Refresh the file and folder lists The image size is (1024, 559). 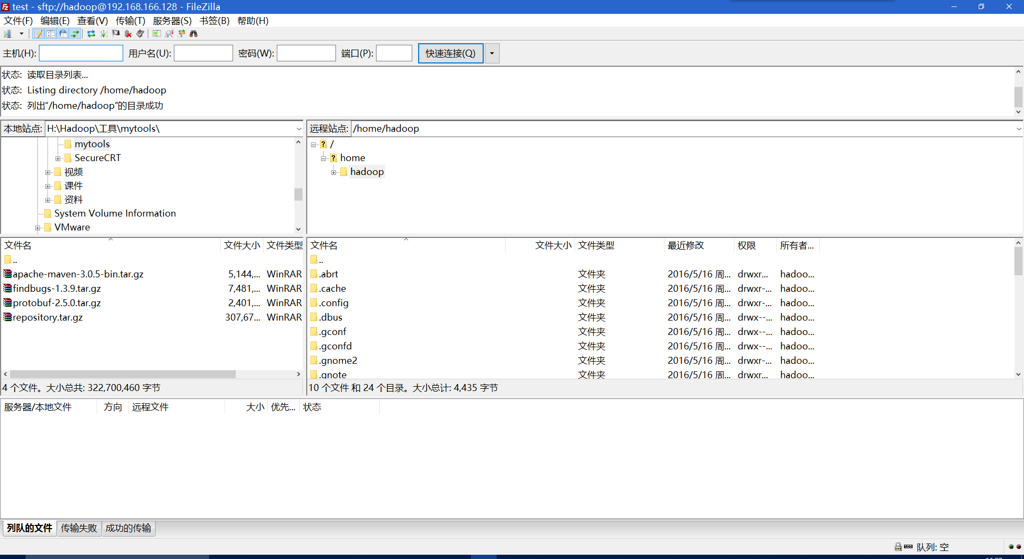(x=91, y=34)
